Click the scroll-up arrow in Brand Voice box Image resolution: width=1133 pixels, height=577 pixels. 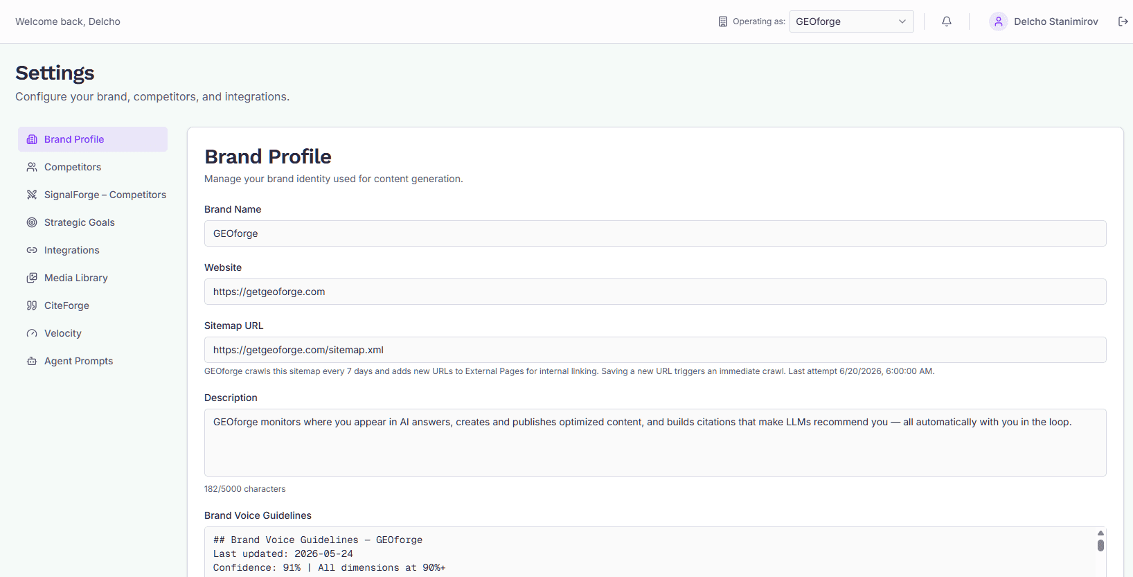1100,533
